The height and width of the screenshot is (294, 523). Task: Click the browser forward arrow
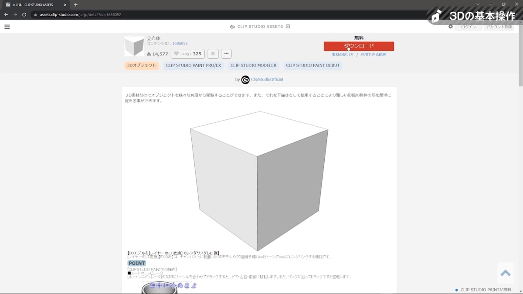[x=15, y=14]
